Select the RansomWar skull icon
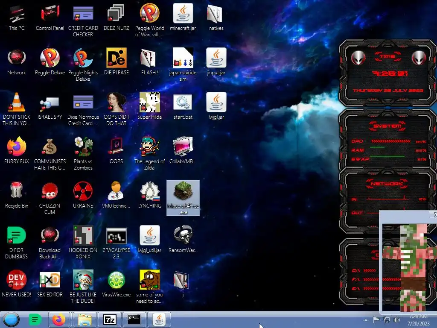Viewport: 437px width, 328px height. [183, 235]
